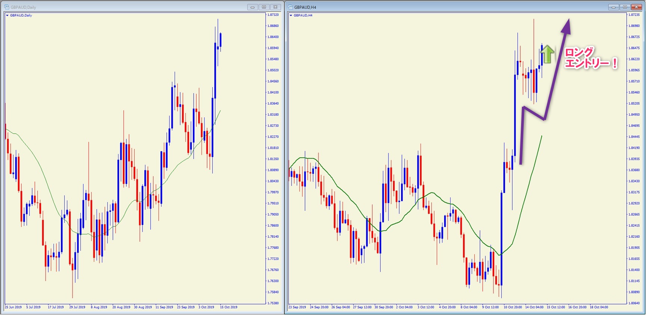Click the 15 Oct 2019 date label
Viewport: 646px width, 315px height.
229,307
